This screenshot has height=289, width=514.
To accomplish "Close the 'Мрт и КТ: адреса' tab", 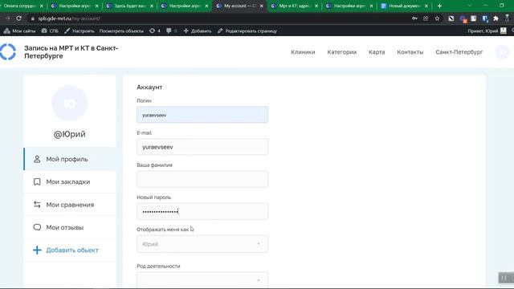I will 316,6.
